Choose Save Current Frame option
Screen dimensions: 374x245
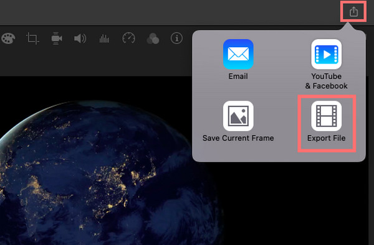pos(238,121)
